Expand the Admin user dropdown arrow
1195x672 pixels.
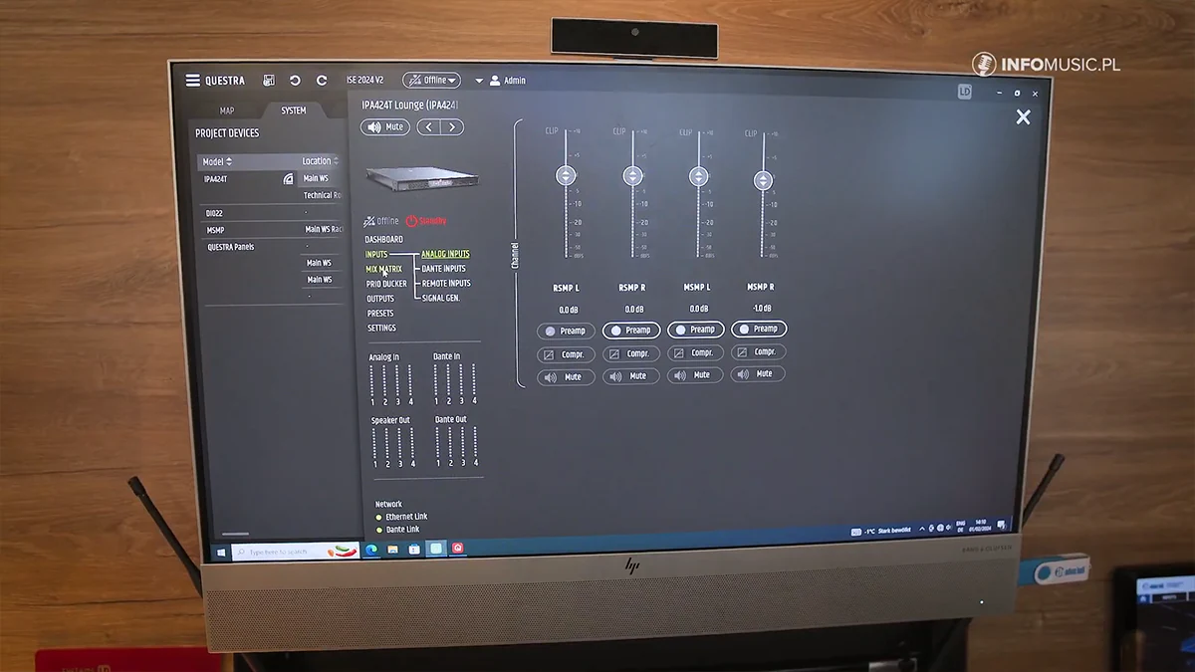pyautogui.click(x=479, y=82)
